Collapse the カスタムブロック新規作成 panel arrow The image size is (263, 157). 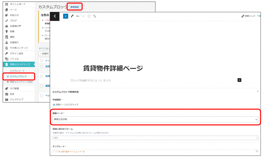point(257,91)
